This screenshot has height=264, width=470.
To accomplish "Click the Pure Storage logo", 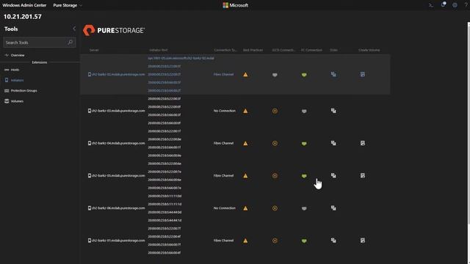I will pyautogui.click(x=114, y=30).
